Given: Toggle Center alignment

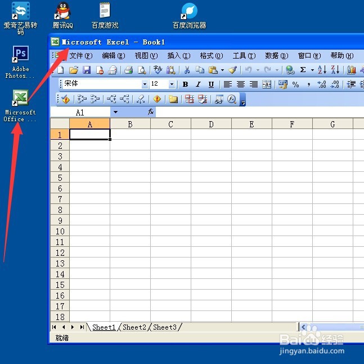Looking at the screenshot, I should coord(241,85).
